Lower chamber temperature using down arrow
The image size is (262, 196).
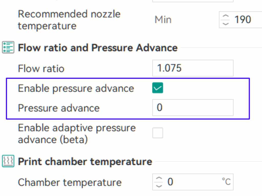159,186
